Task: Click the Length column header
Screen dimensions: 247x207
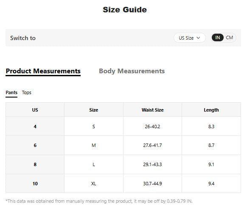Action: tap(211, 110)
